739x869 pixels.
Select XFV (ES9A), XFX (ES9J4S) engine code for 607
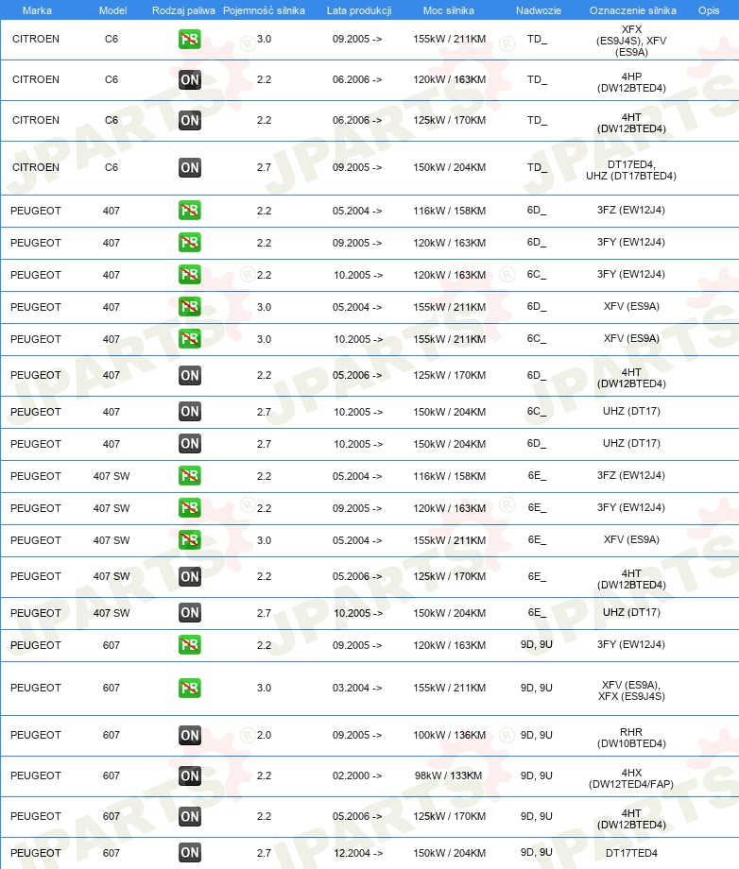pyautogui.click(x=631, y=690)
